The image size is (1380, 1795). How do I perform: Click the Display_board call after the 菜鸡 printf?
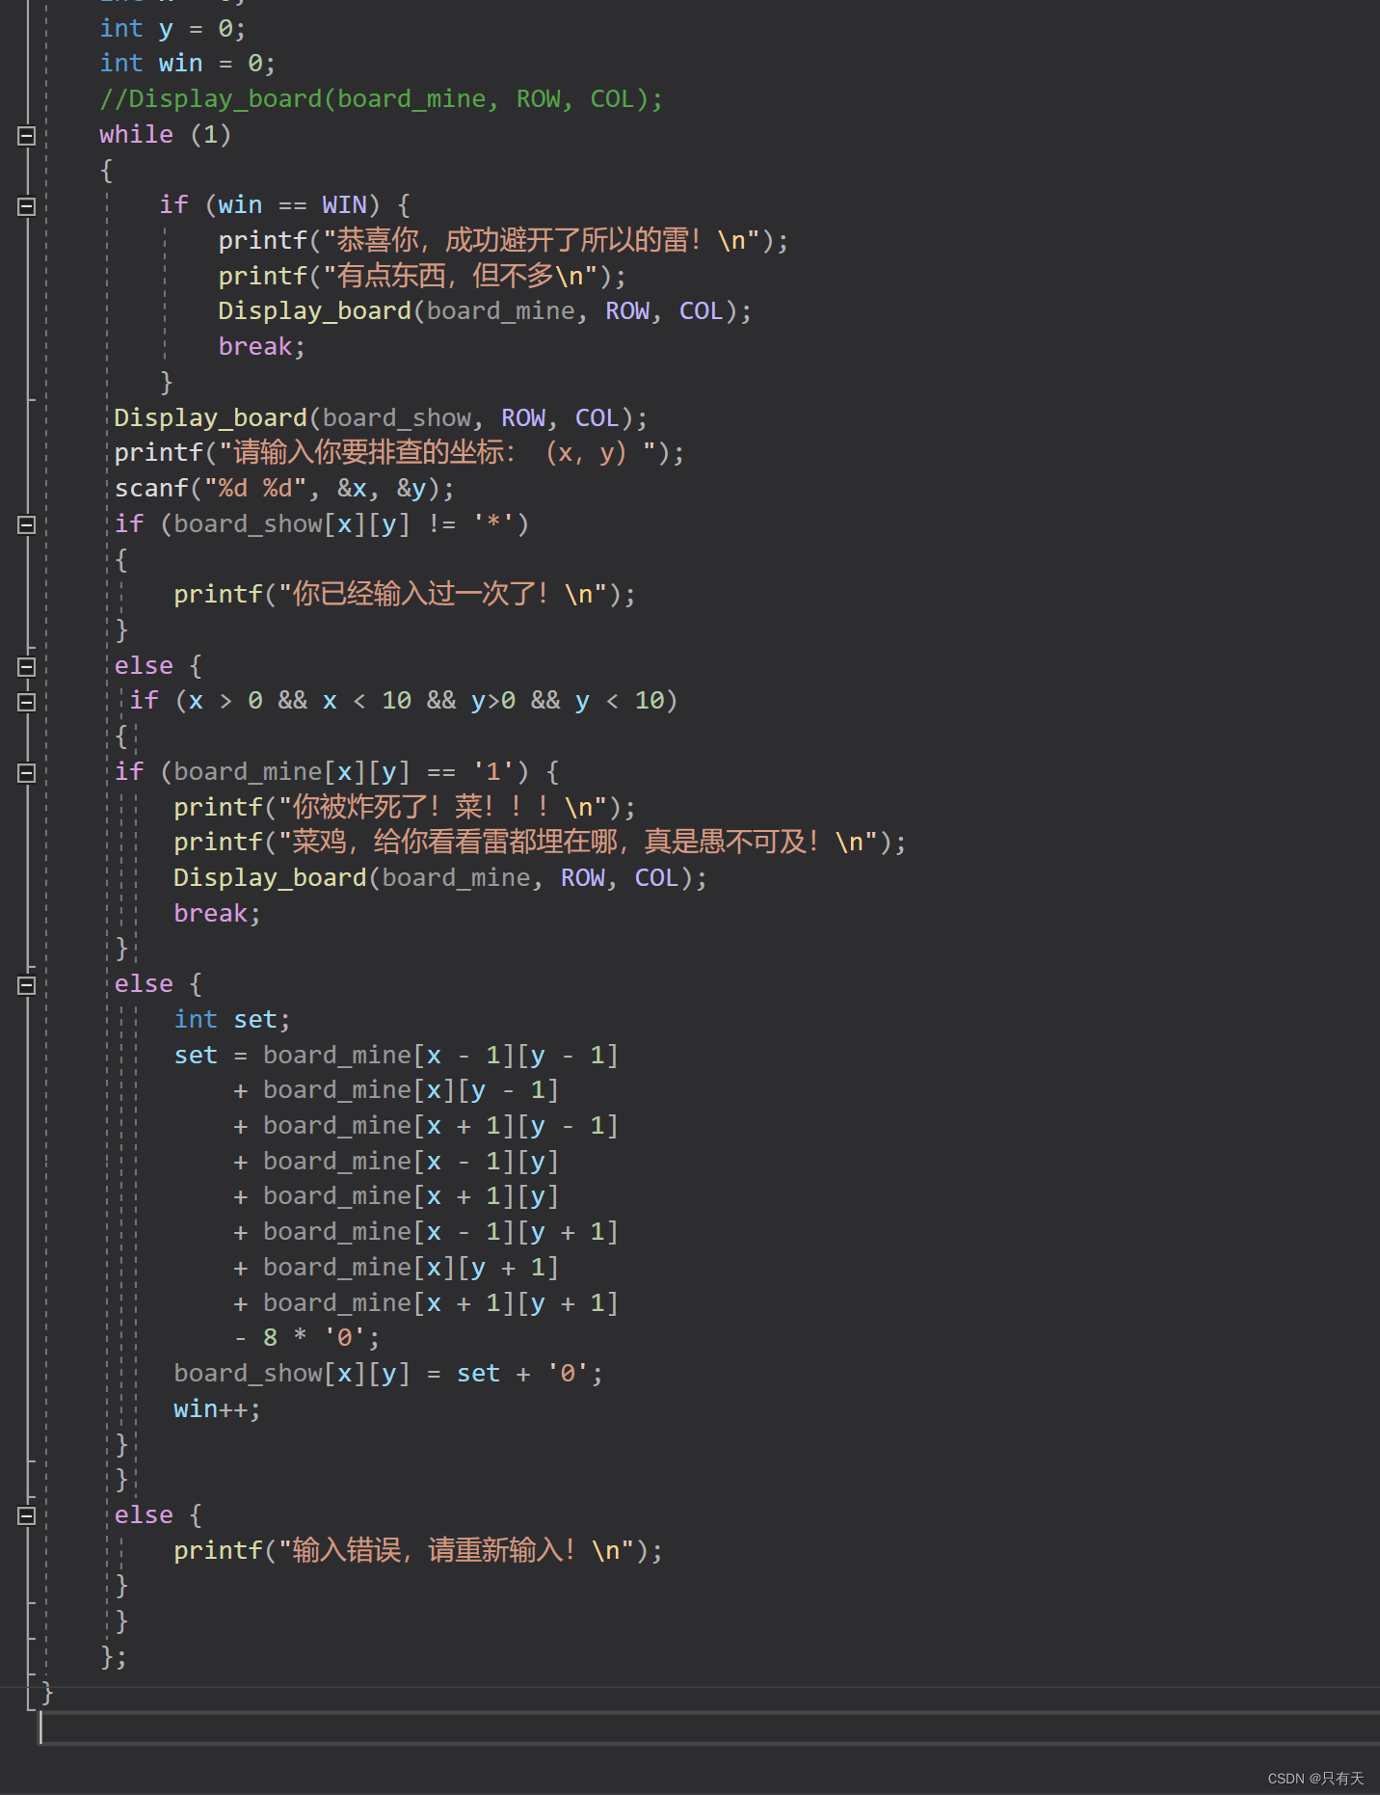pyautogui.click(x=440, y=878)
